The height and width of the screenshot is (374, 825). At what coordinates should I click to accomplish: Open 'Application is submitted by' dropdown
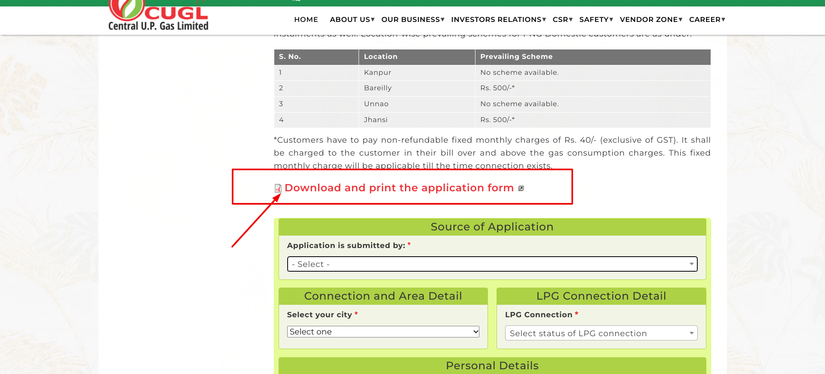492,264
